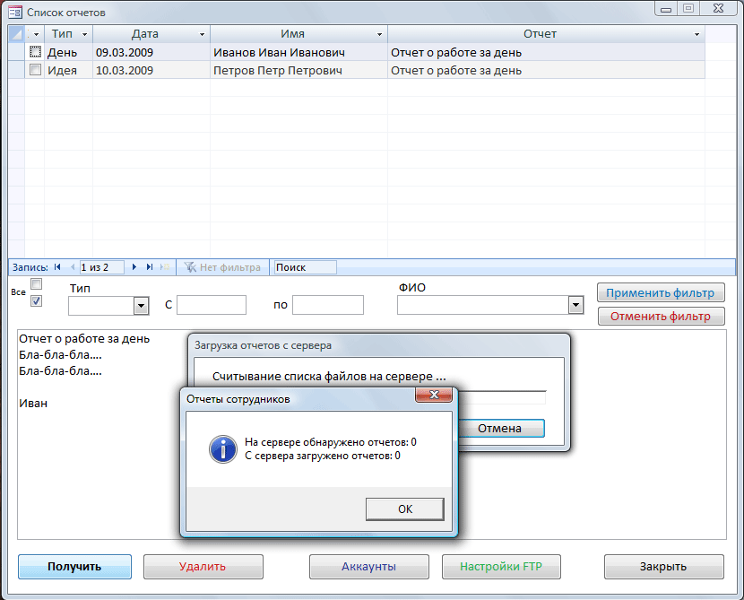The image size is (744, 600).
Task: Click report cell in Иванов row
Action: pyautogui.click(x=546, y=52)
